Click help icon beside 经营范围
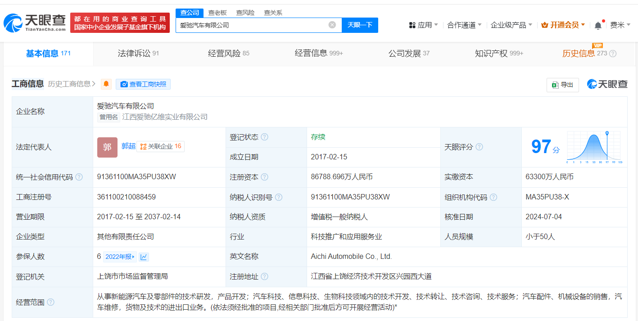The width and height of the screenshot is (638, 321). tap(50, 302)
